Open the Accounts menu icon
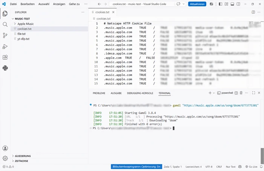Viewport: 264px width, 171px height. [x=5, y=148]
